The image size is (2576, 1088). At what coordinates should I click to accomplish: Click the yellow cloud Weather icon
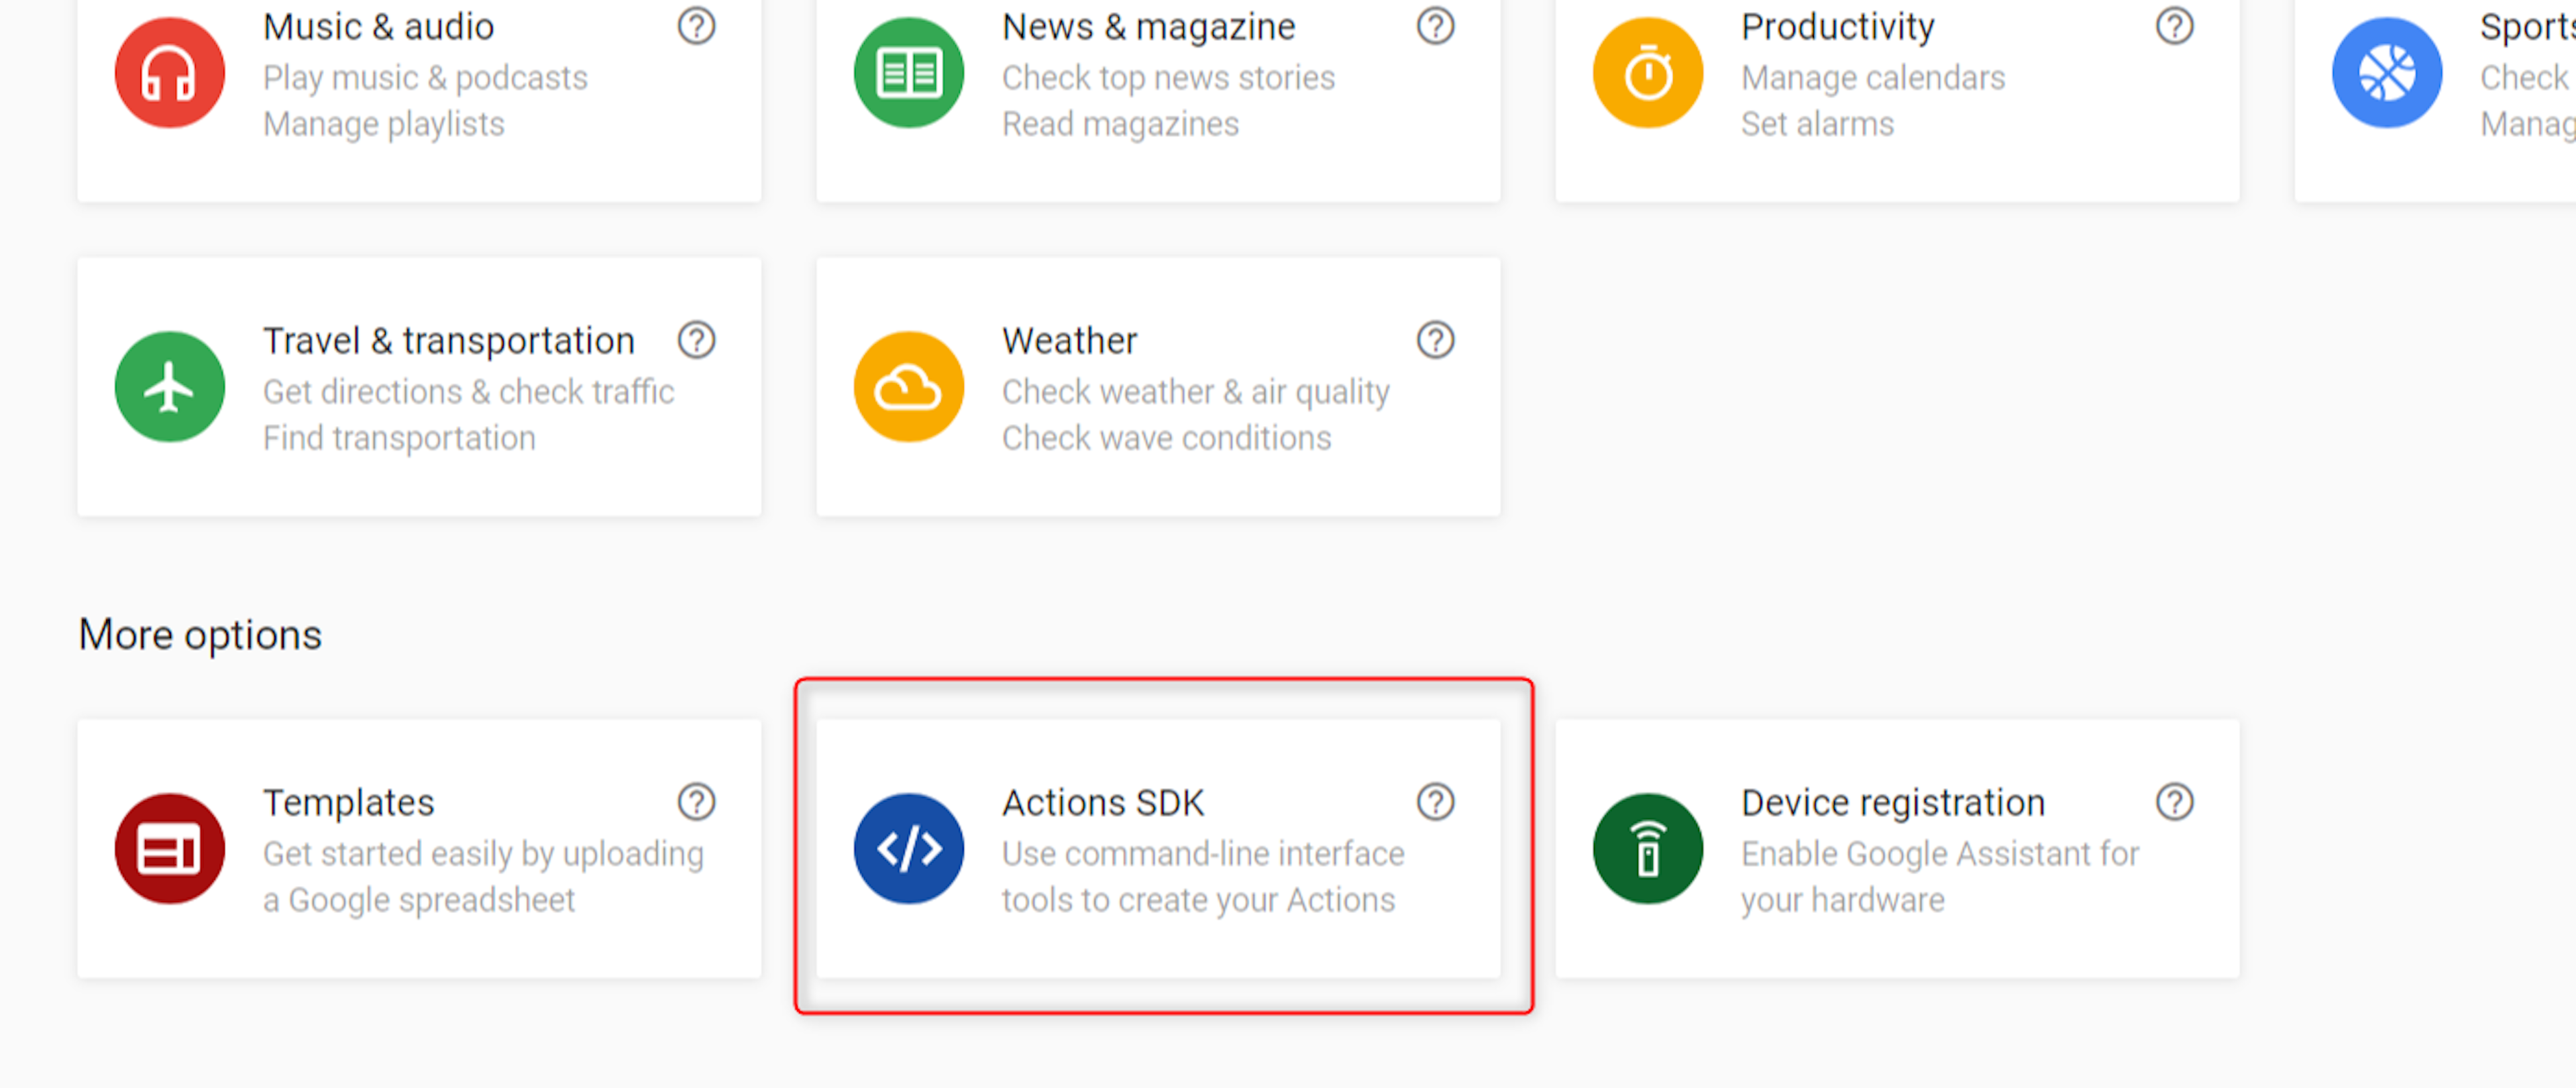(908, 387)
